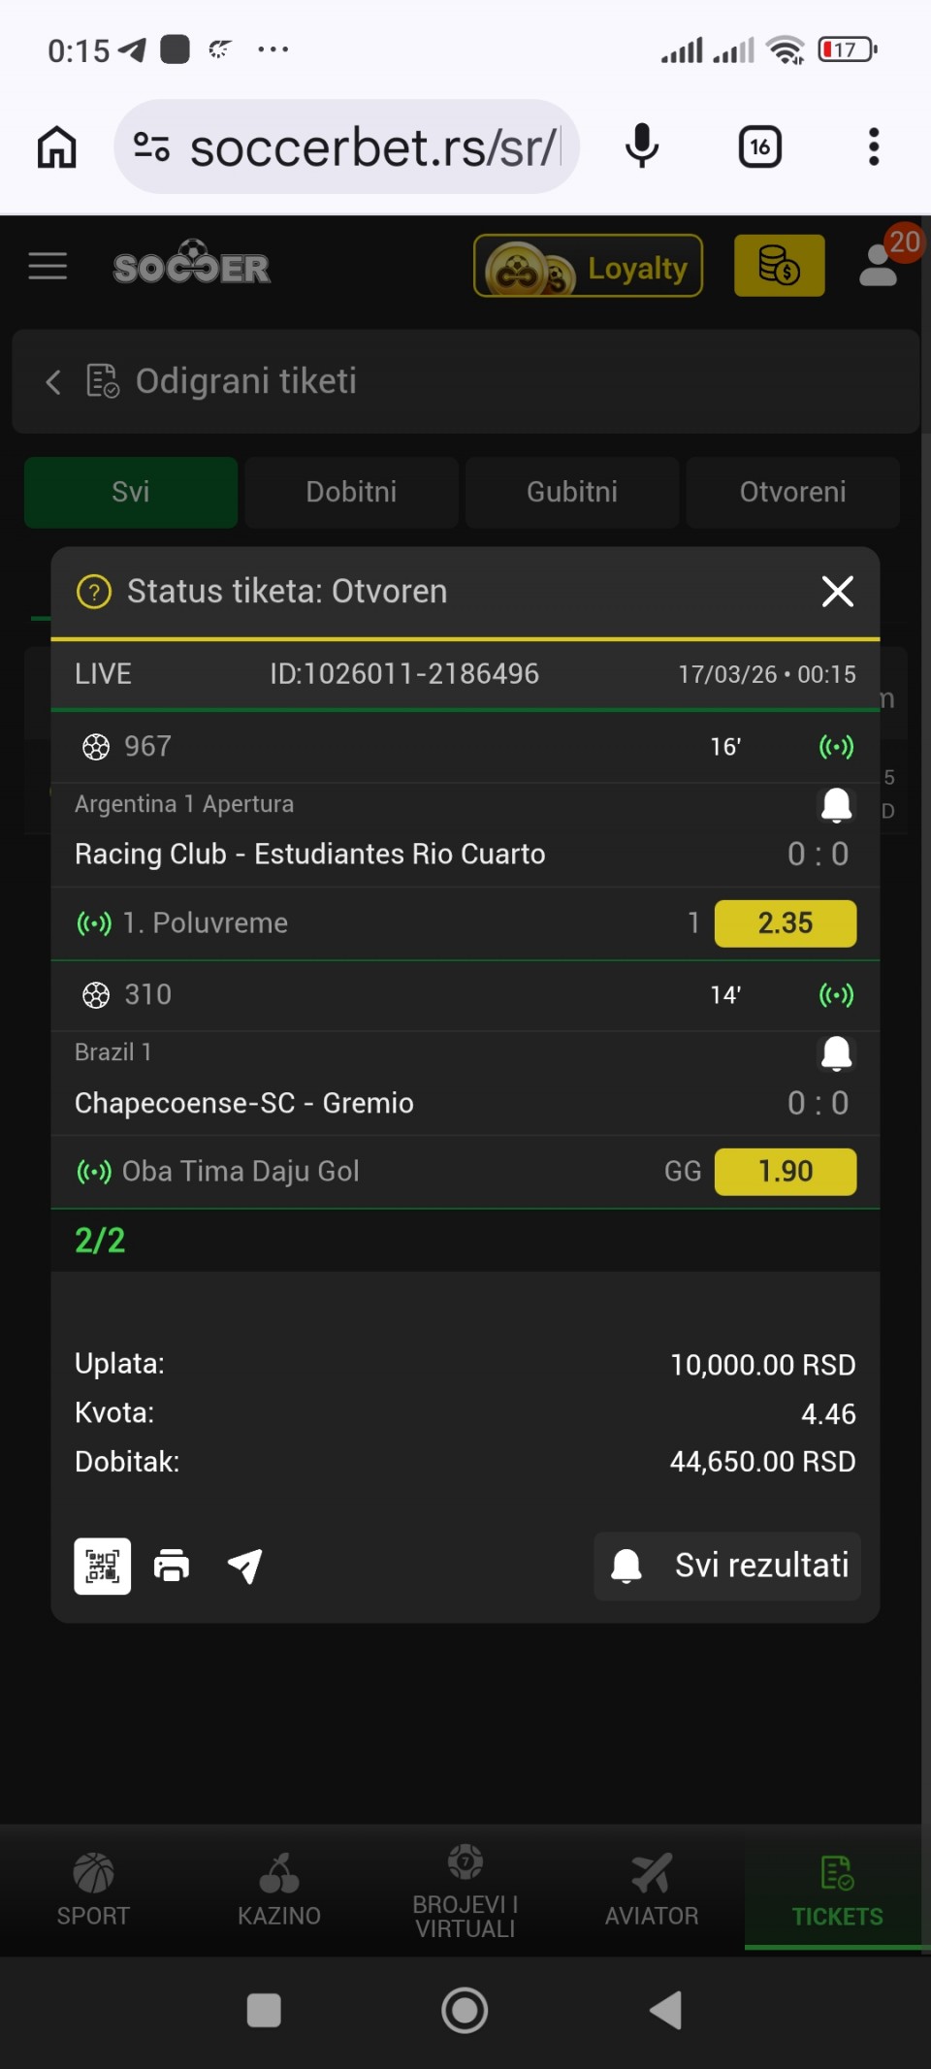This screenshot has height=2069, width=931.
Task: Toggle notification bell for Chapecoense-SC match
Action: (x=836, y=1053)
